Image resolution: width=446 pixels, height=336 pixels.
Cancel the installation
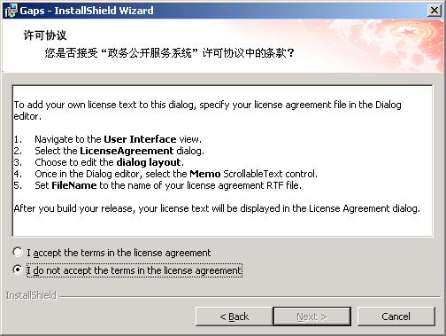396,316
